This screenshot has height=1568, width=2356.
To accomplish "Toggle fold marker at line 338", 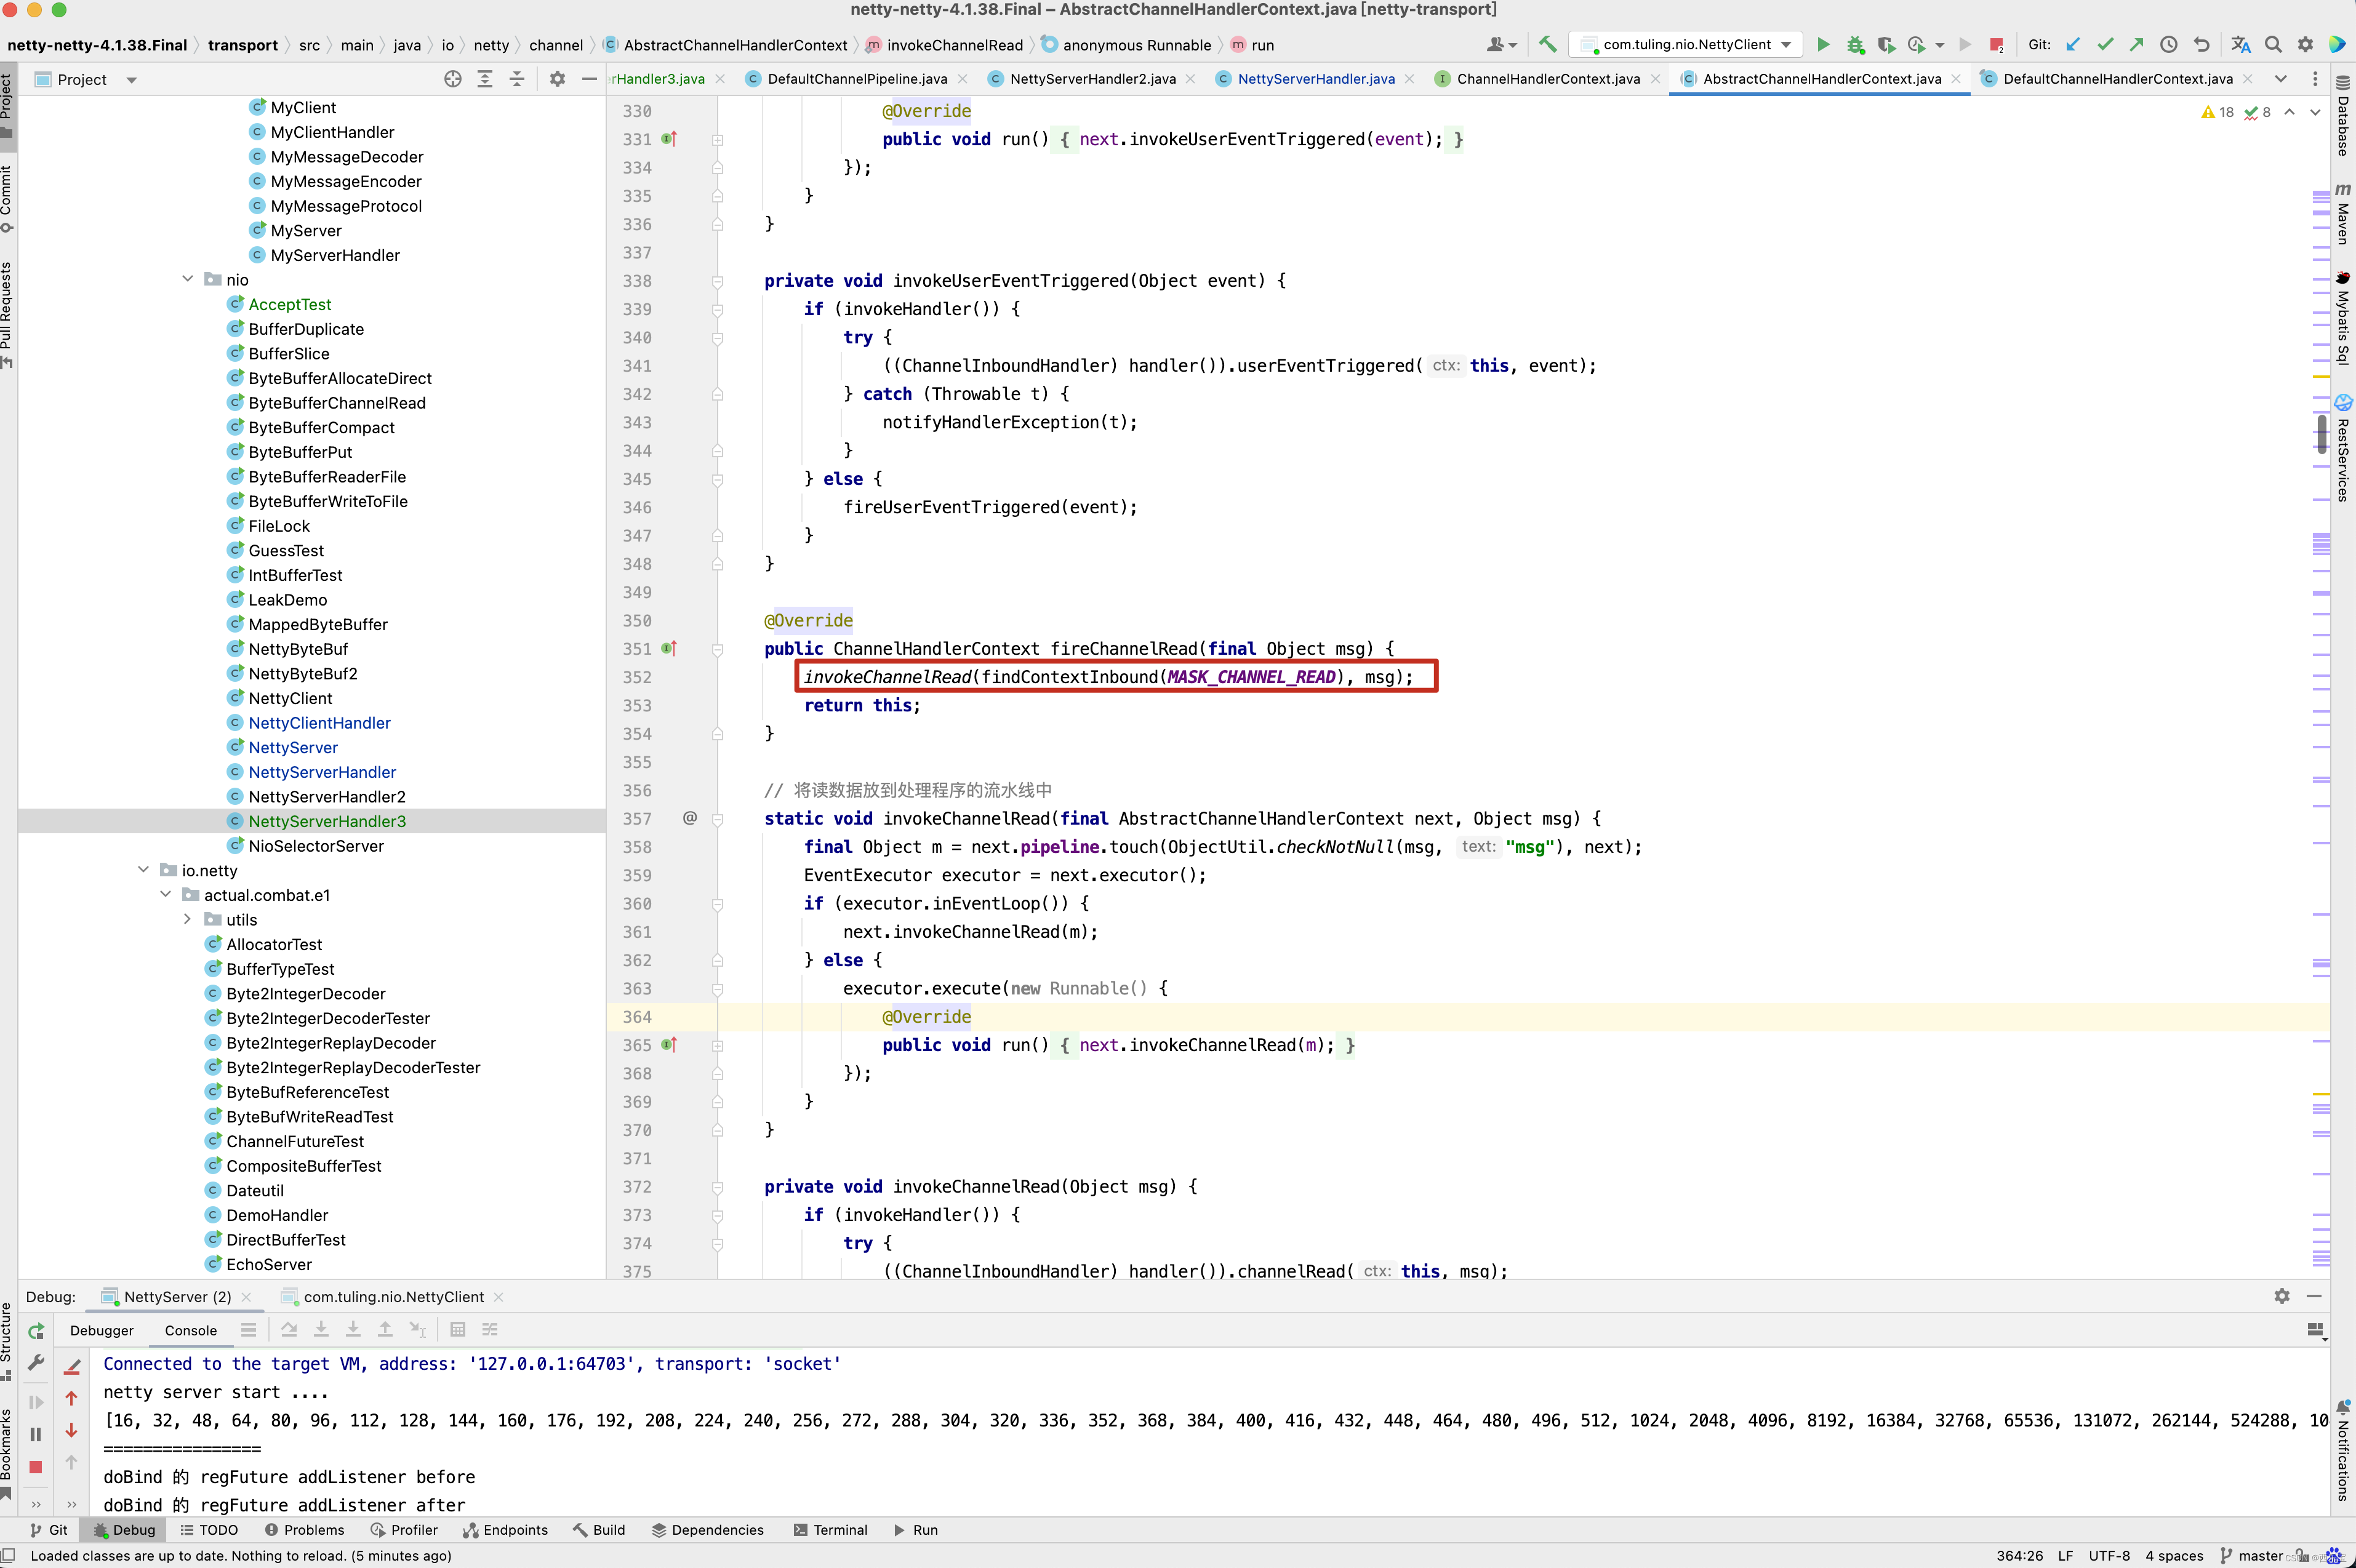I will point(717,281).
